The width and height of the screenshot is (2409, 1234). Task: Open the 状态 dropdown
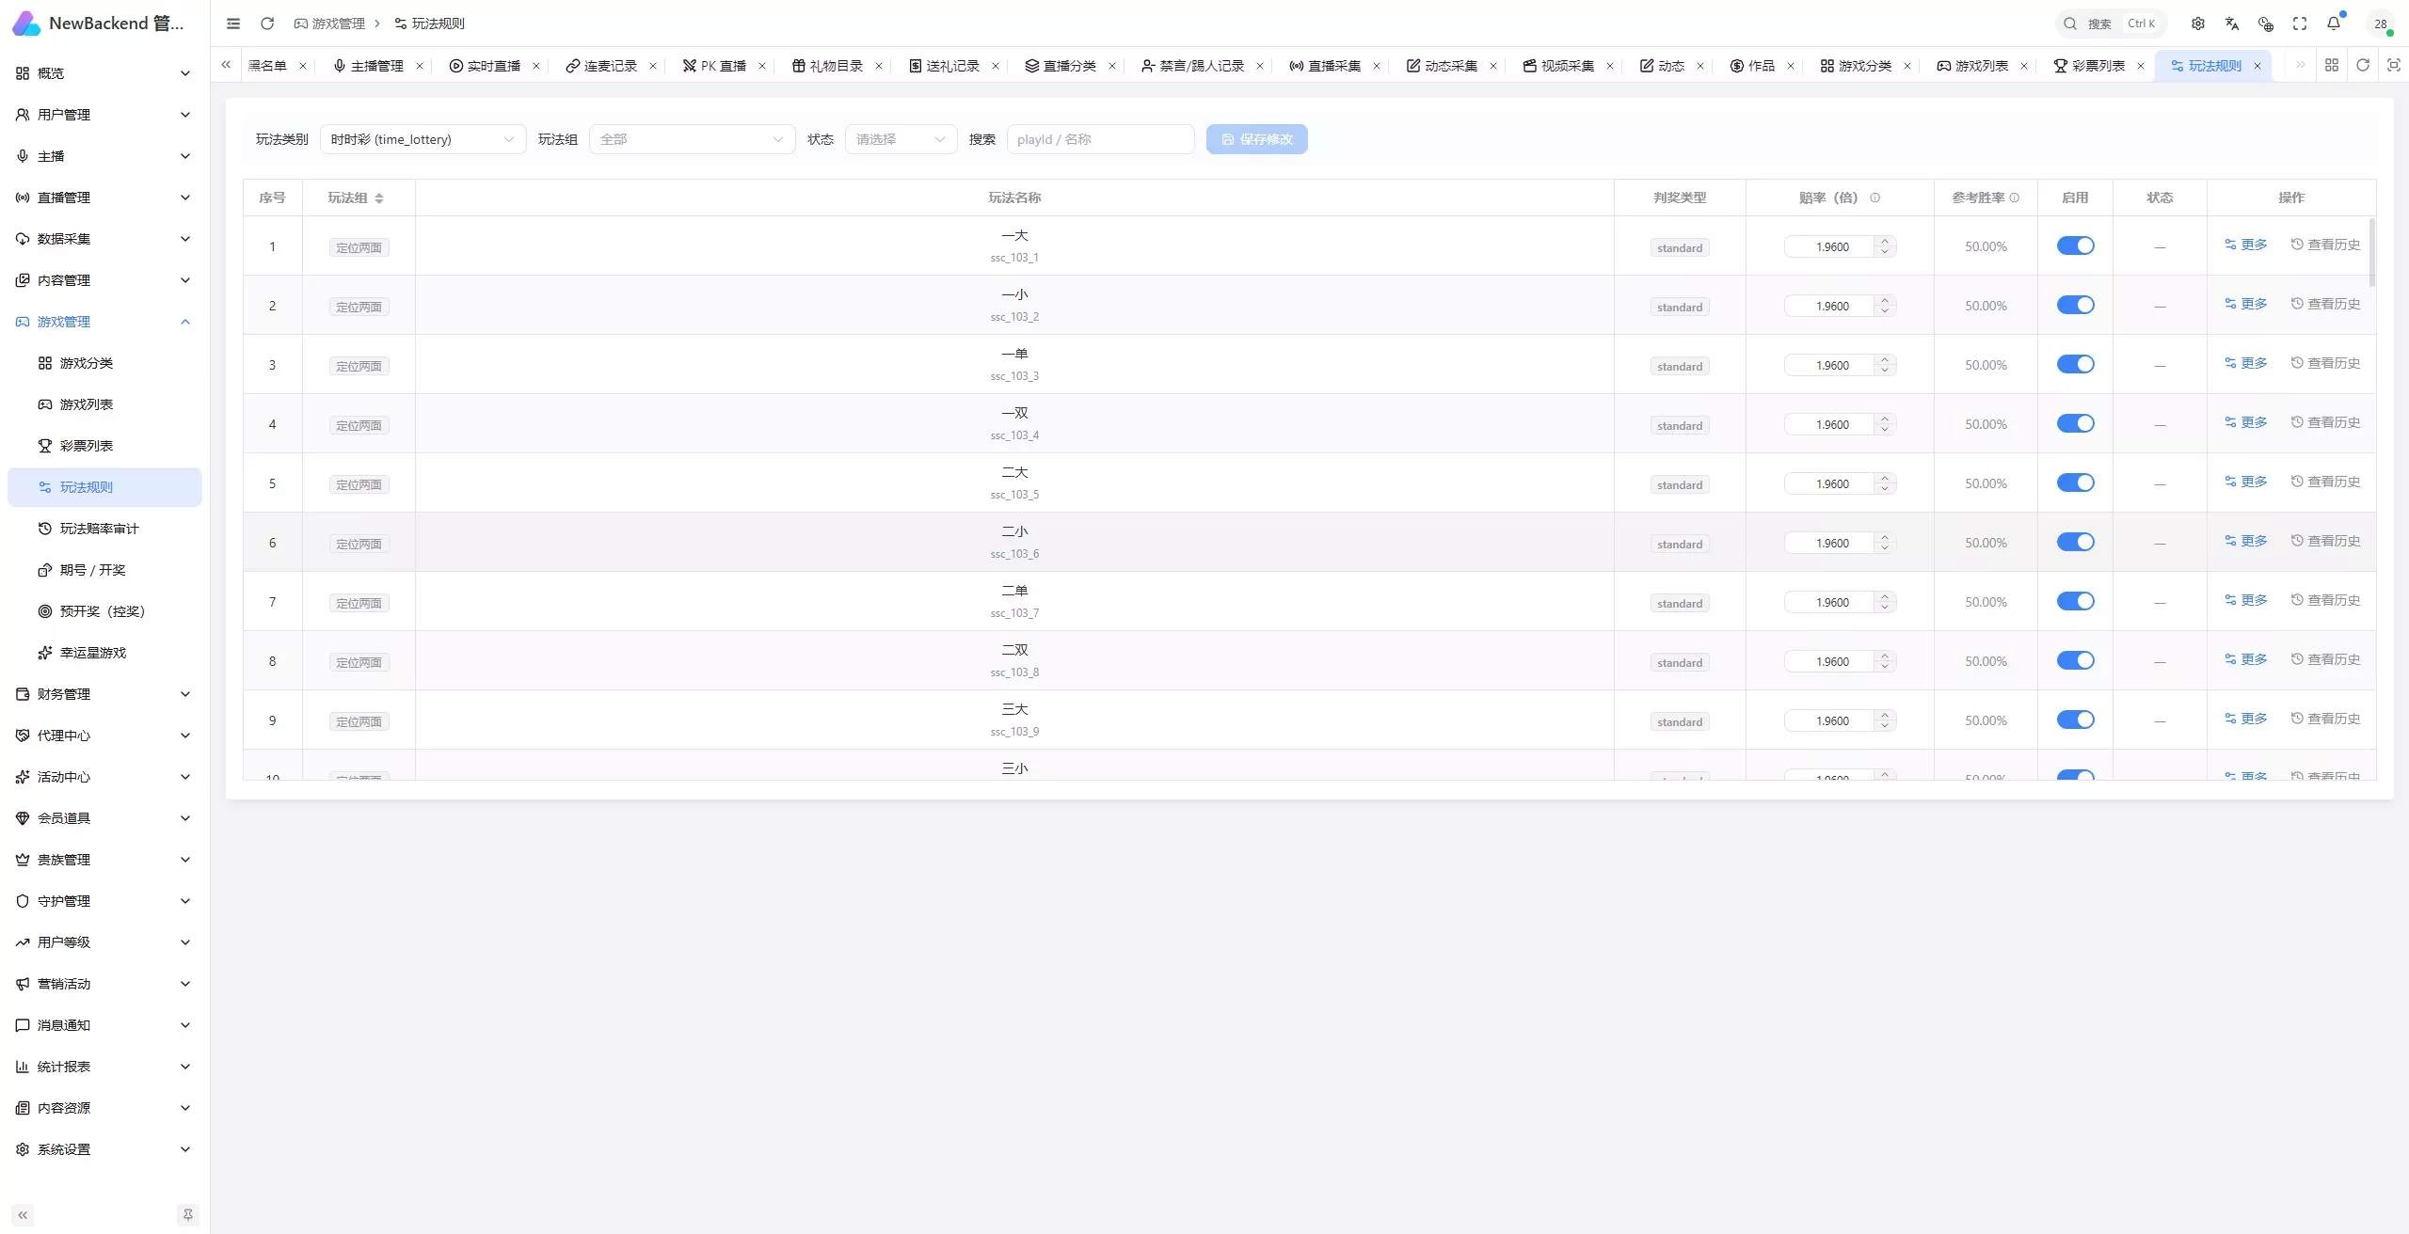pos(901,139)
